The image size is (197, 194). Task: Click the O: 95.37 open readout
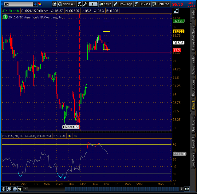click(57, 11)
